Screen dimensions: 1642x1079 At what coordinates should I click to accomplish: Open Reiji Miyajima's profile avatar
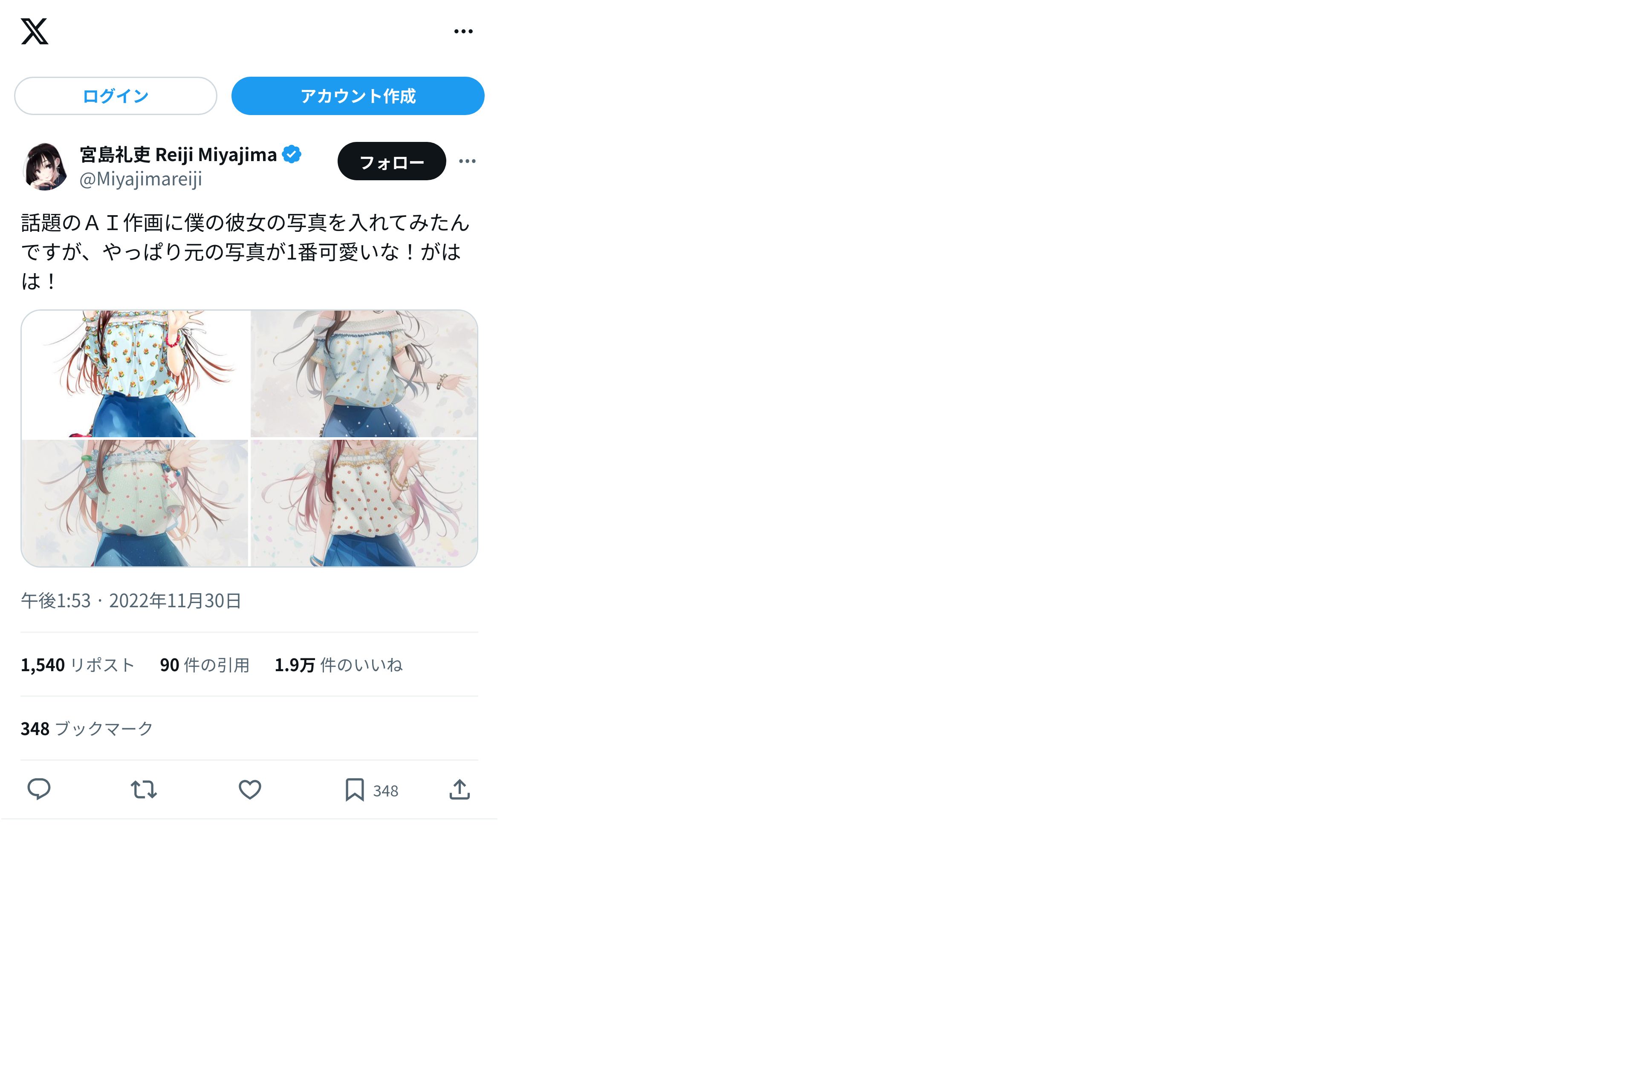[45, 166]
